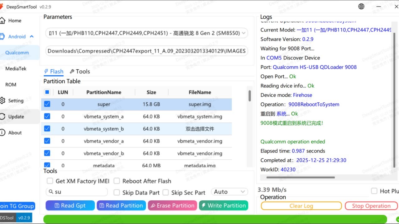Click the Tools wrench icon
The width and height of the screenshot is (399, 224).
tap(72, 72)
